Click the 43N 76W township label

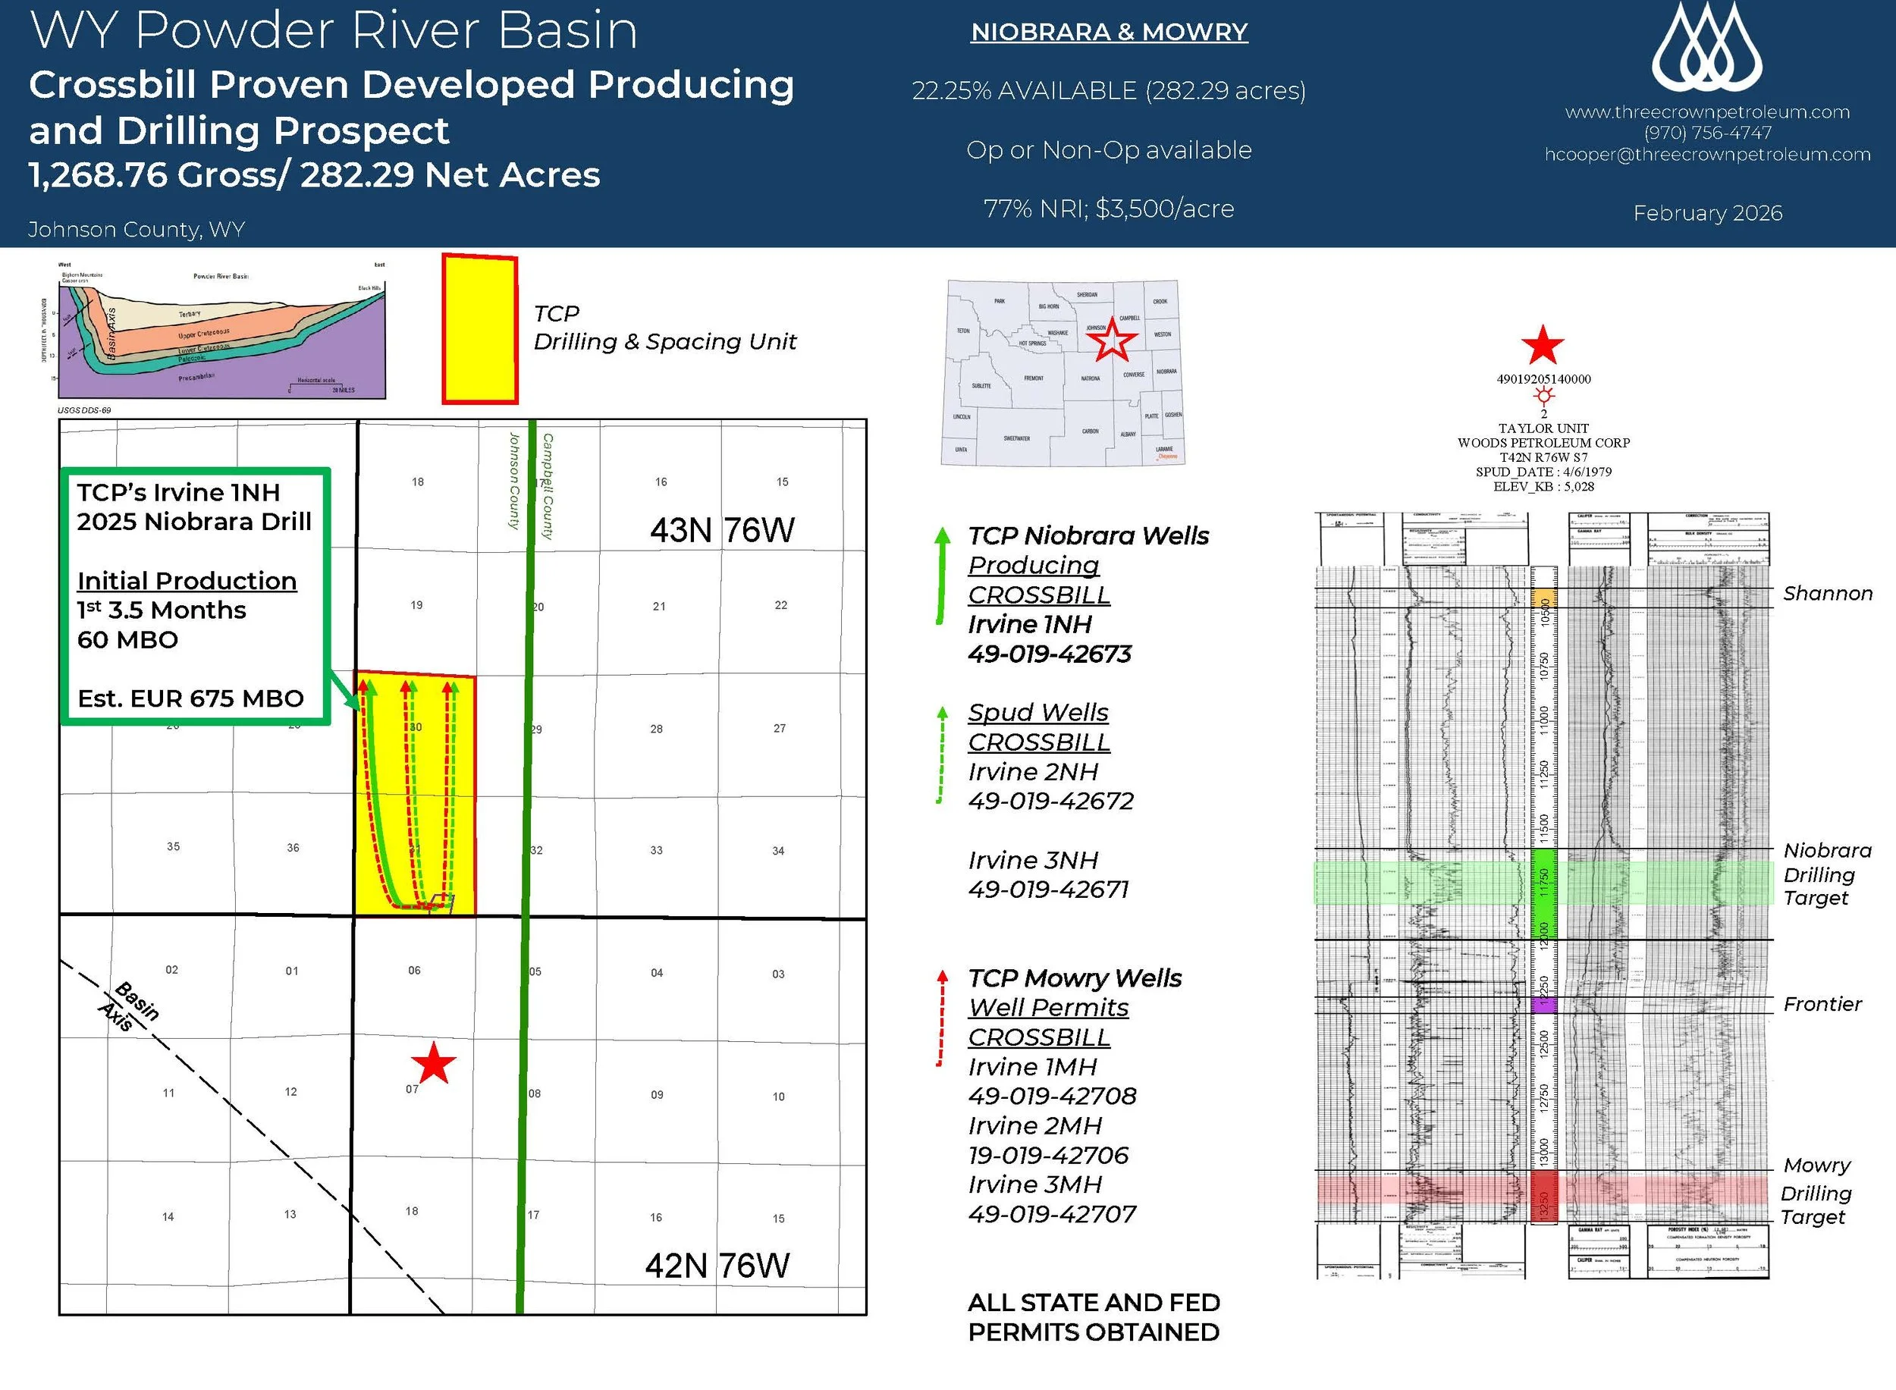tap(721, 530)
